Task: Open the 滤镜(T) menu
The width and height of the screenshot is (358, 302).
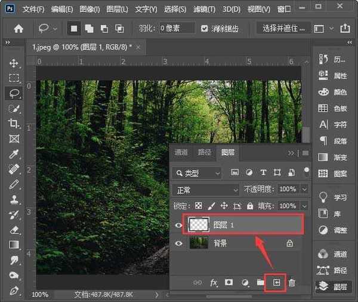Action: 205,10
